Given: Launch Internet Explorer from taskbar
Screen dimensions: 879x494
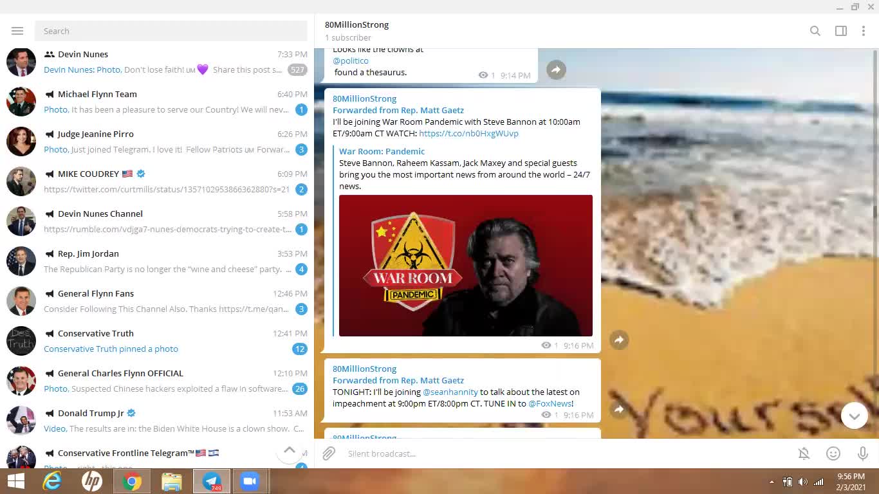Looking at the screenshot, I should 52,481.
